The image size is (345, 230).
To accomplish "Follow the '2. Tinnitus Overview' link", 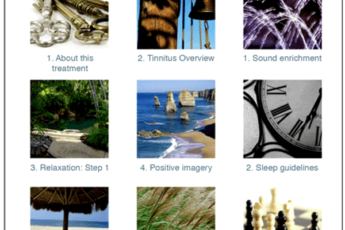I will tap(176, 58).
